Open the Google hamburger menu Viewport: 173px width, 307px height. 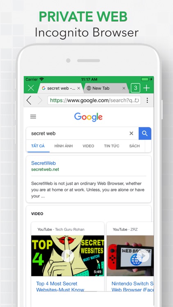pyautogui.click(x=33, y=117)
